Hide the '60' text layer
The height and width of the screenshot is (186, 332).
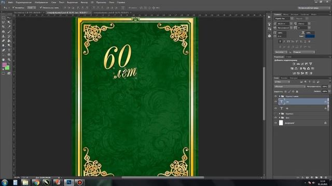275,108
